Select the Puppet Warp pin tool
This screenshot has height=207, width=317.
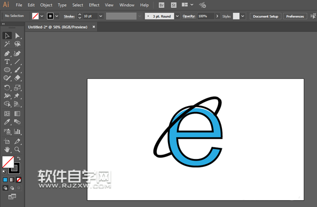[x=17, y=96]
